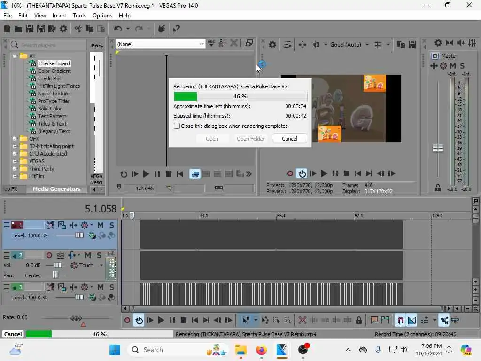Mute video track 1
Screen dimensions: 481x361
coord(101,225)
